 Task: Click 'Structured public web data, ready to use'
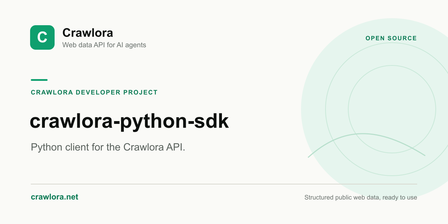point(361,197)
